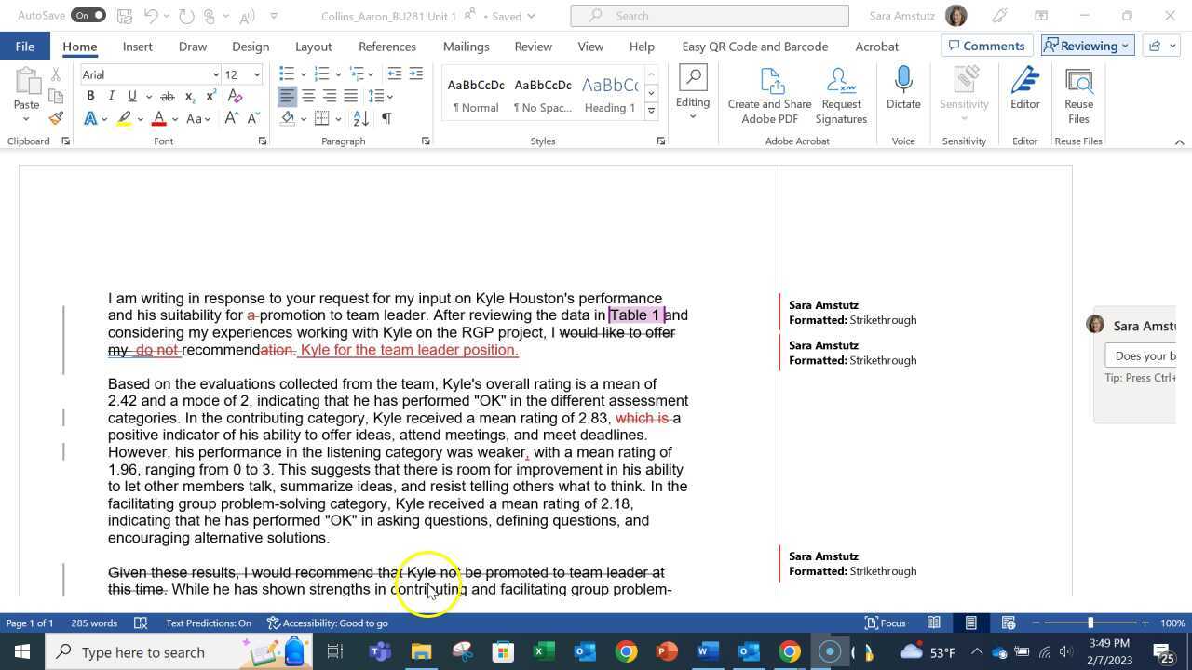Toggle AutoSave switch off

(88, 16)
